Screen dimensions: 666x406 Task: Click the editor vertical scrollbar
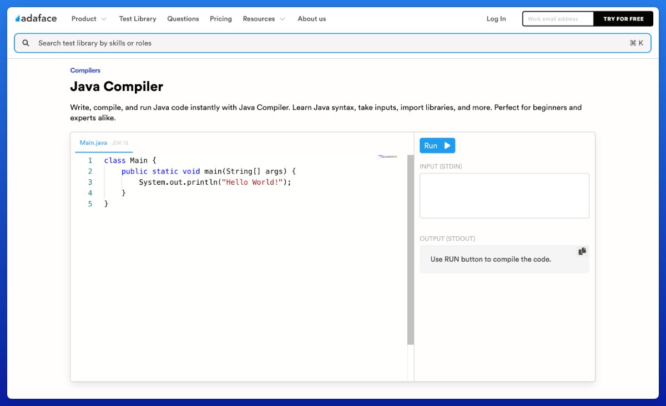pyautogui.click(x=411, y=250)
